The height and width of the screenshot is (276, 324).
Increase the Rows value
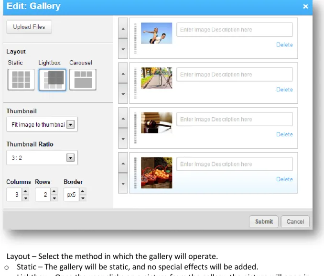click(54, 191)
